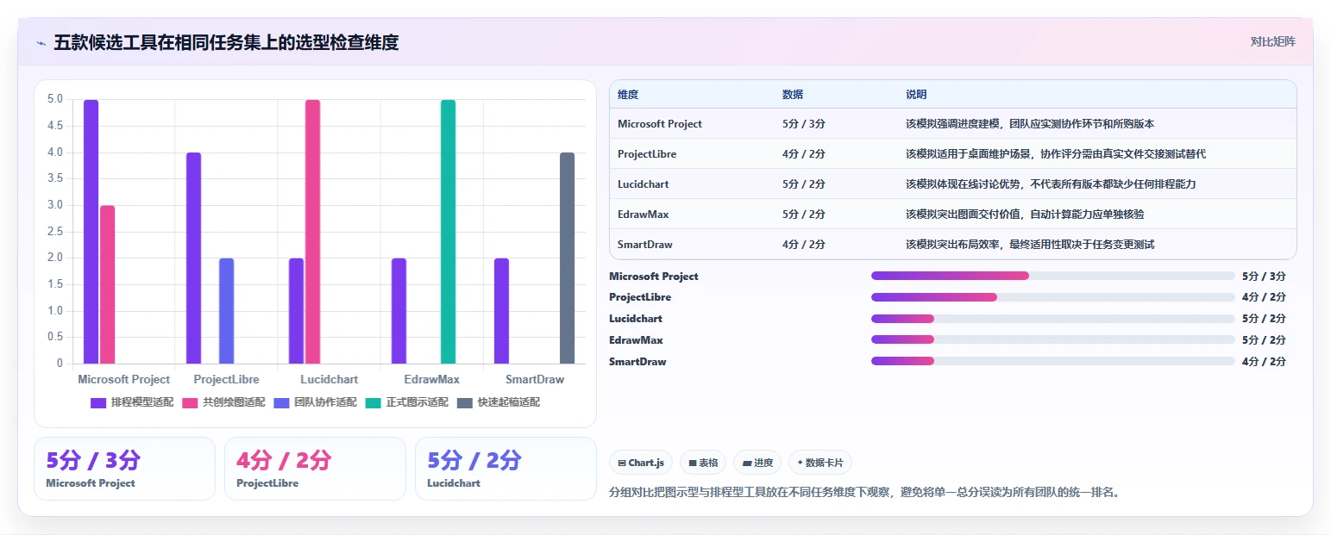
Task: Click 5分 / 2分 in the EdrawMax table row
Action: point(804,215)
